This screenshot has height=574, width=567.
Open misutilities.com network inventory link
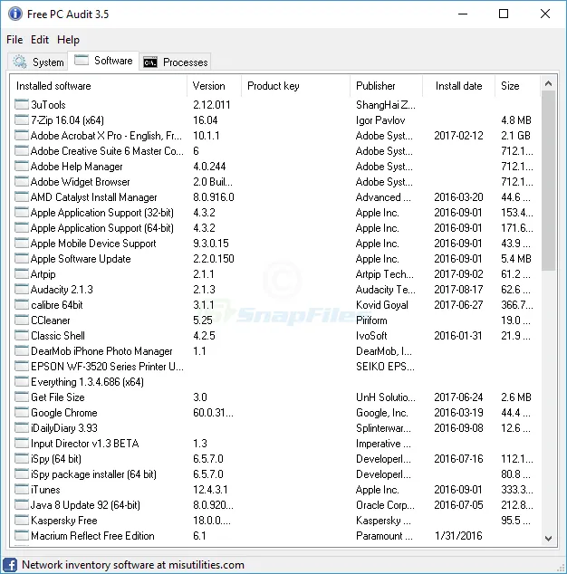coord(133,564)
